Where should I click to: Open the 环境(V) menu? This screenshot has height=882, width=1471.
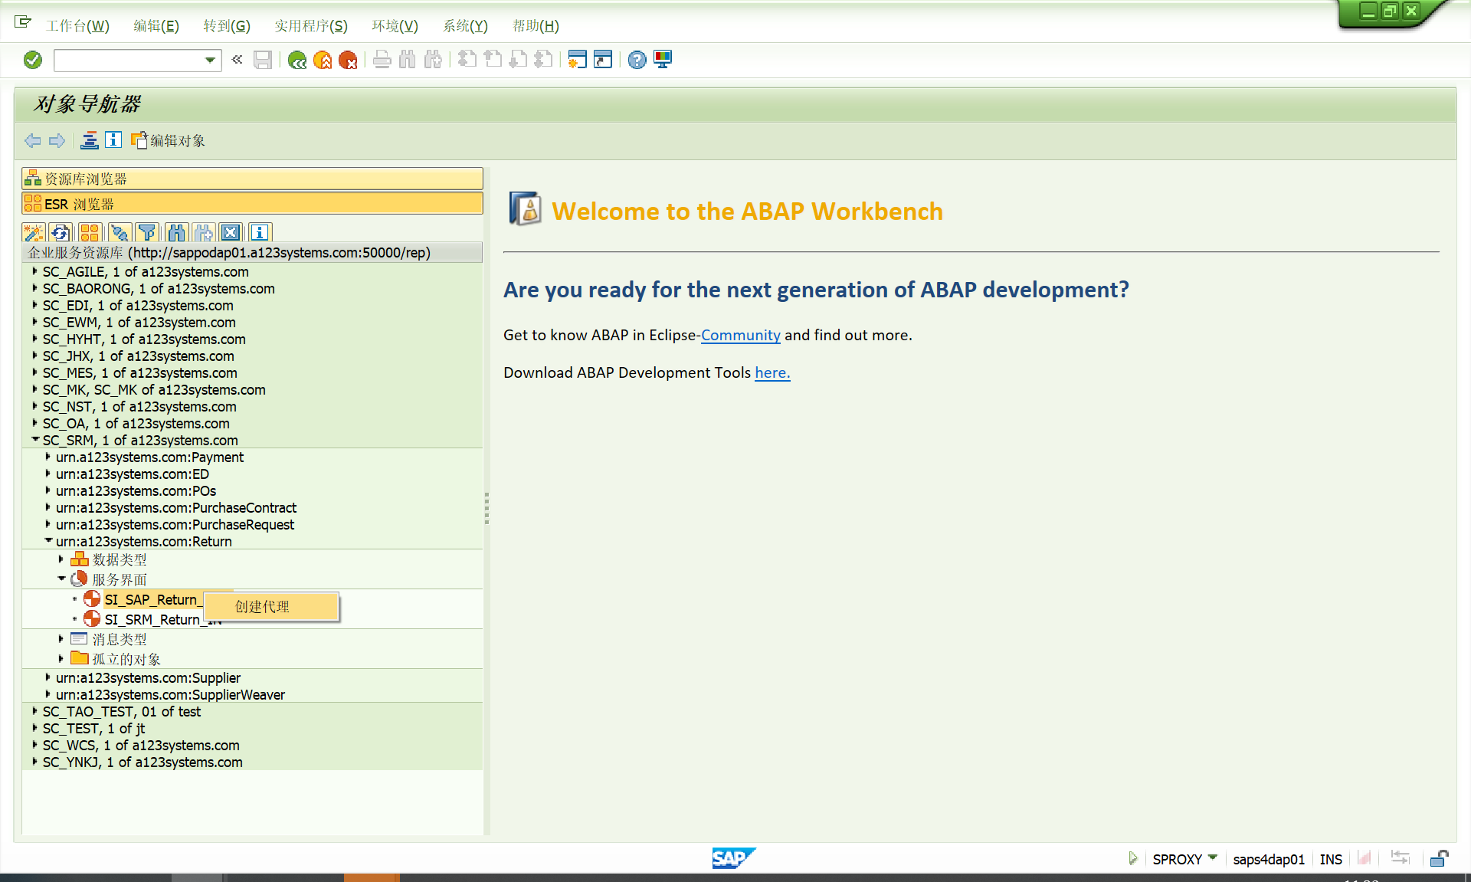coord(395,26)
